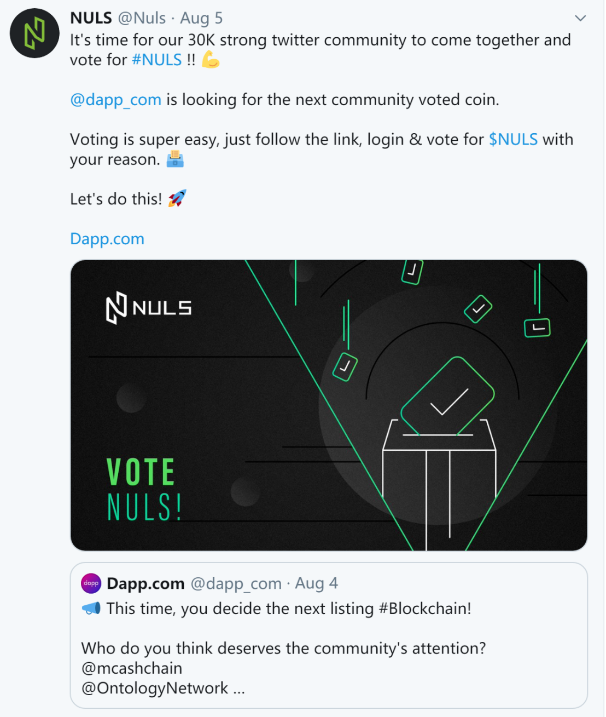The height and width of the screenshot is (717, 606).
Task: Open the NULS display name
Action: [91, 18]
